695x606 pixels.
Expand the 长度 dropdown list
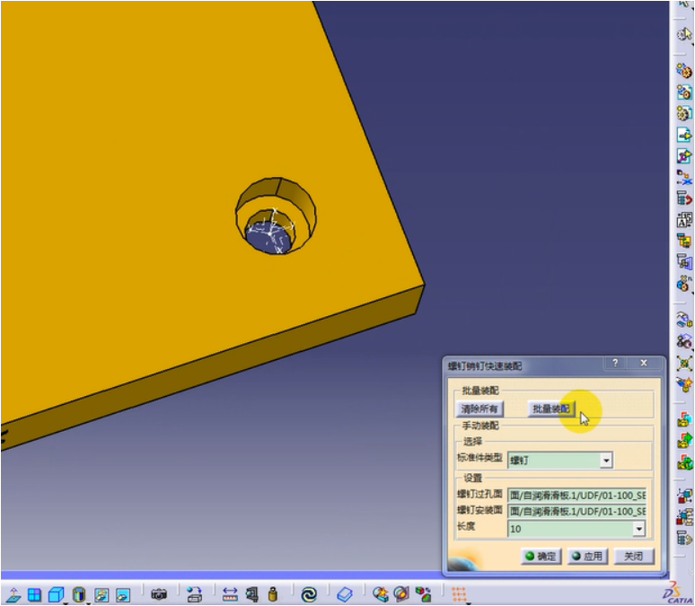coord(638,529)
